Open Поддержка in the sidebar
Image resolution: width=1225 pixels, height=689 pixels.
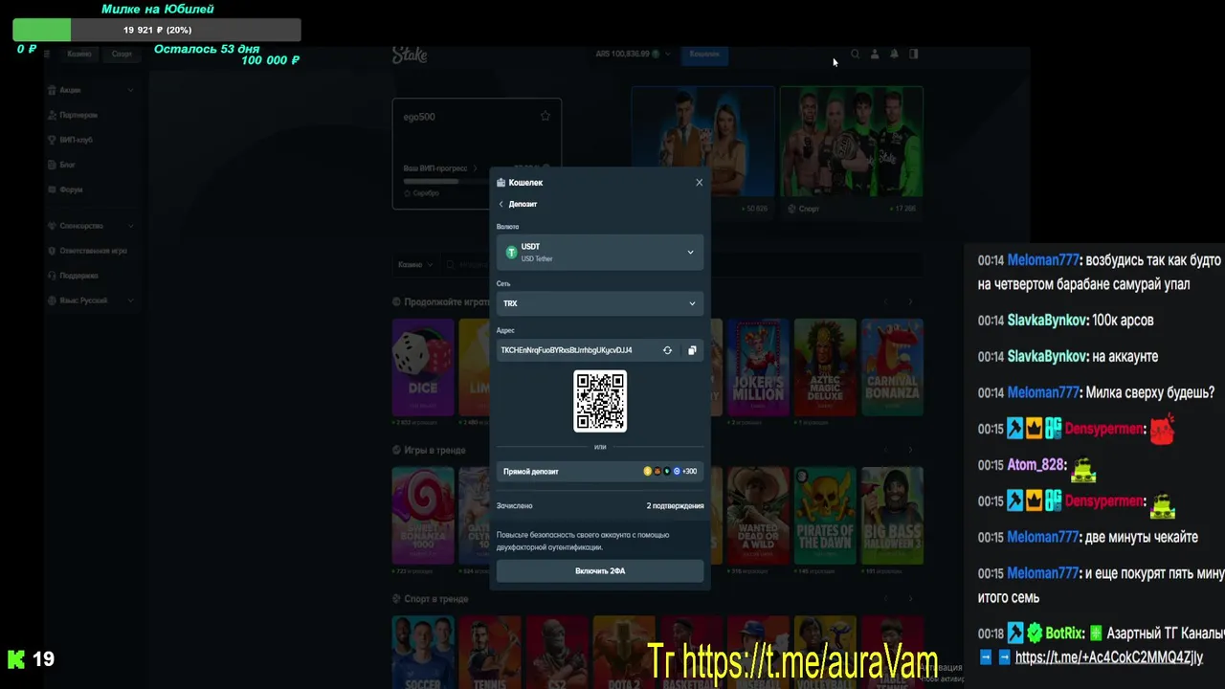(x=78, y=276)
